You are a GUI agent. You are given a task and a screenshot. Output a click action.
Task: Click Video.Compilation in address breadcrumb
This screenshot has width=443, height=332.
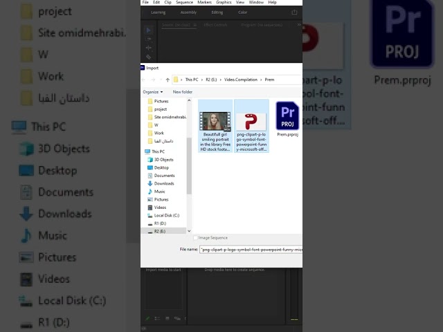pos(241,80)
